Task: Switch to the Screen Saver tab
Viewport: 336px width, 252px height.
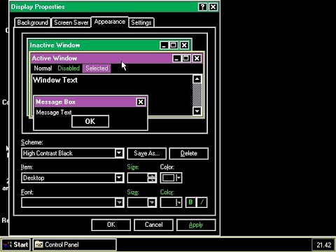Action: 71,22
